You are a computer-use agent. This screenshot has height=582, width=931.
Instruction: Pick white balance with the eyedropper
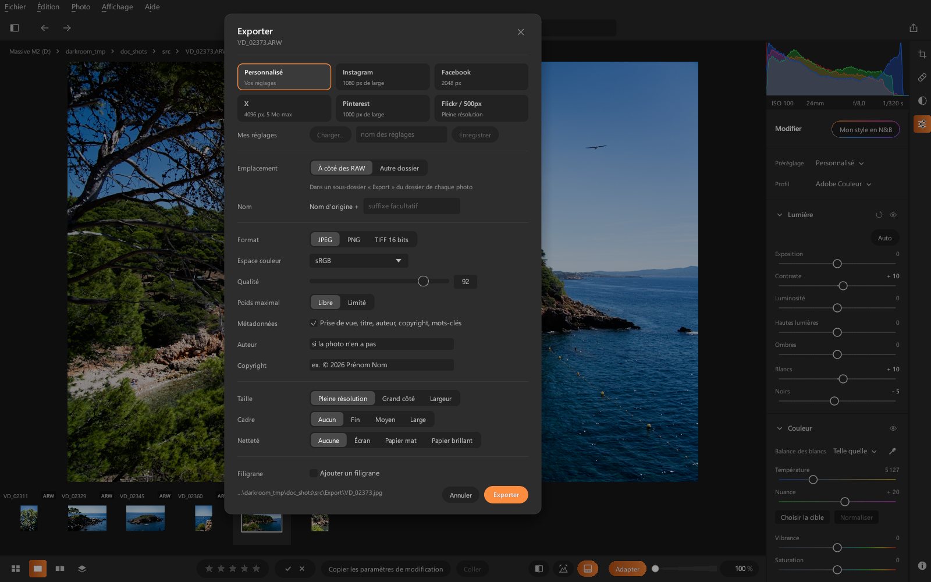893,451
